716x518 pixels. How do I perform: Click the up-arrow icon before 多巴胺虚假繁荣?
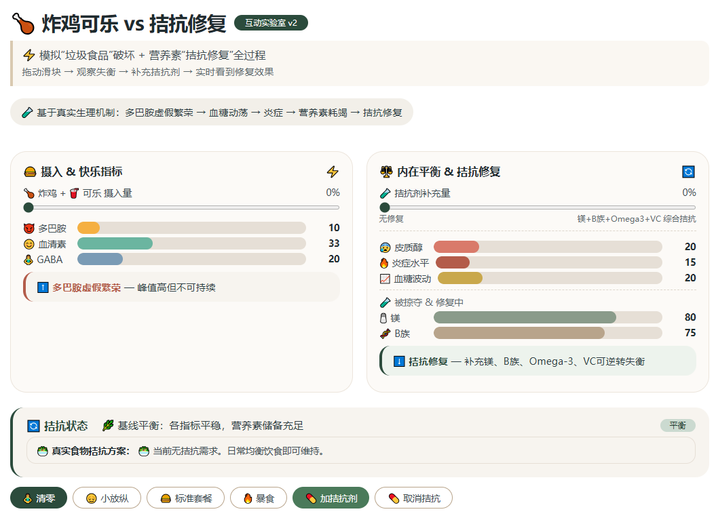coord(43,287)
